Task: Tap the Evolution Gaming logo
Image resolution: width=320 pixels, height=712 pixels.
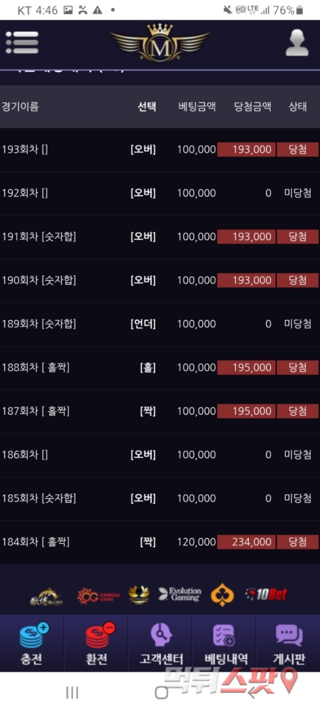Action: click(x=180, y=594)
